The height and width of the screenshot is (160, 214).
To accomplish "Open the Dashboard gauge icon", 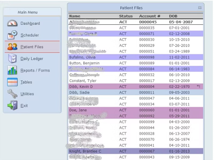I will (x=12, y=23).
